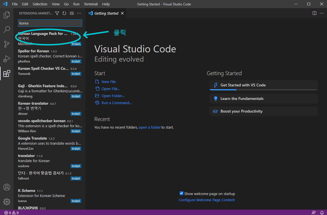Open the Selection menu

[x=40, y=4]
